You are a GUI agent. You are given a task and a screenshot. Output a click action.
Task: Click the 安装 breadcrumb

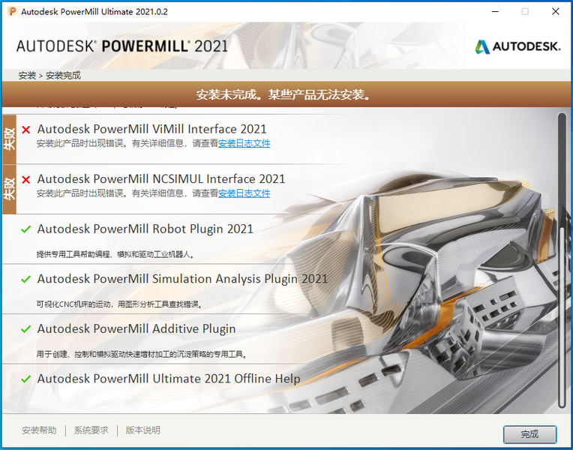[x=28, y=76]
